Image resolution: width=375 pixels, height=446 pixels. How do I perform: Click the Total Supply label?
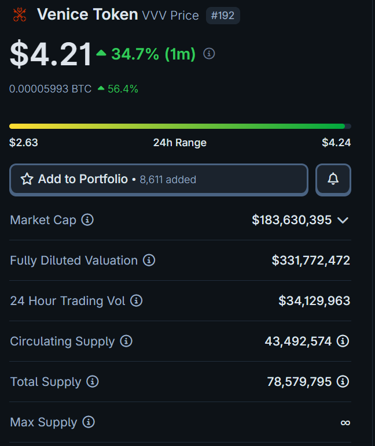coord(46,382)
